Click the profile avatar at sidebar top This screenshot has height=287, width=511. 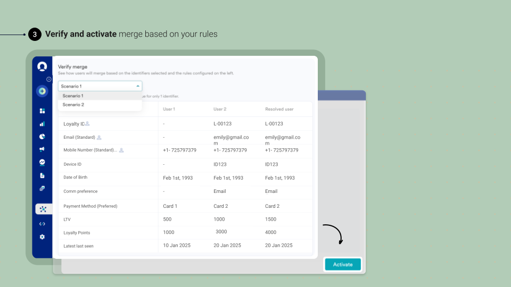(x=42, y=66)
